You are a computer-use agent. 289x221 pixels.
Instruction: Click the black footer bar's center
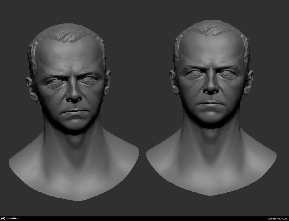tap(144, 219)
